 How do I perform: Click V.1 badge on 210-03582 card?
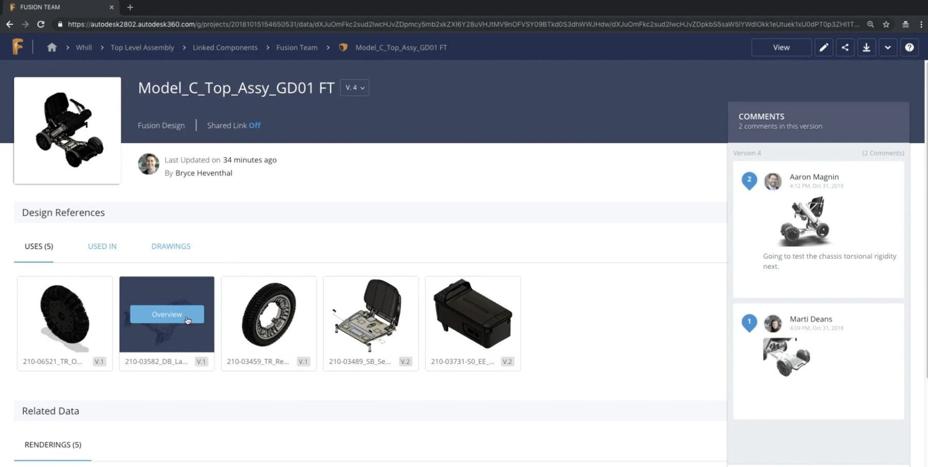tap(201, 361)
